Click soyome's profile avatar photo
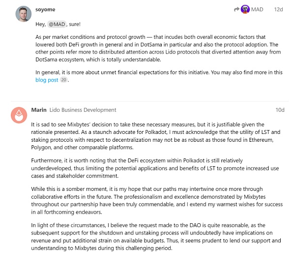Image resolution: width=295 pixels, height=262 pixels. (x=23, y=14)
